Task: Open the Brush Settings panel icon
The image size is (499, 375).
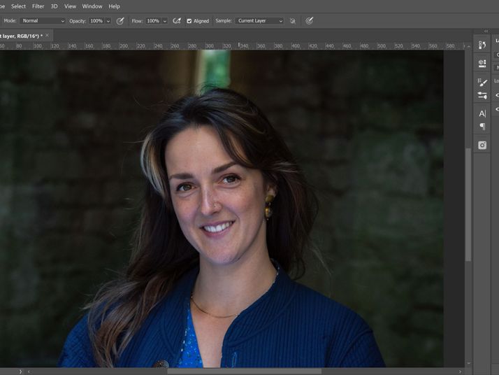Action: tap(482, 82)
